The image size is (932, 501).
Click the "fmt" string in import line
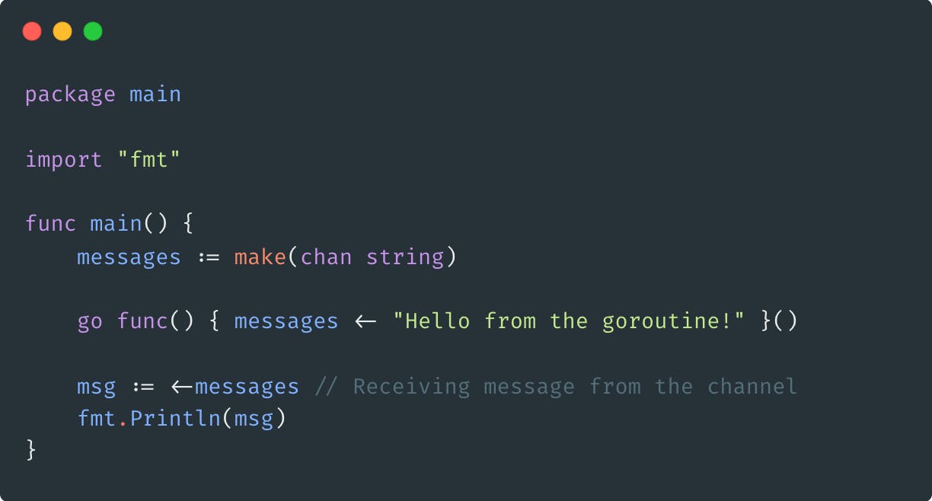pyautogui.click(x=148, y=160)
